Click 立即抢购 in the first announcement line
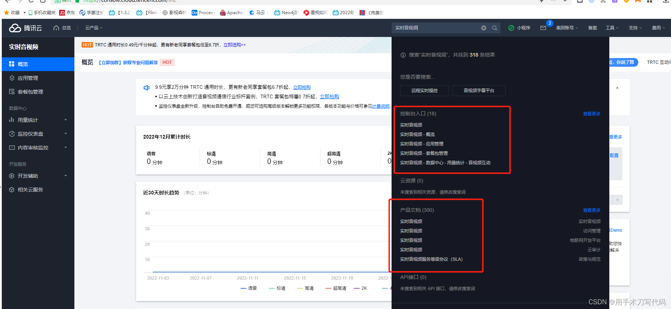Image resolution: width=671 pixels, height=309 pixels. 302,87
